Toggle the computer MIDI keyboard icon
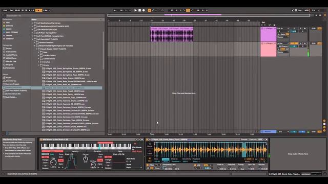328x184 pixels. point(296,10)
